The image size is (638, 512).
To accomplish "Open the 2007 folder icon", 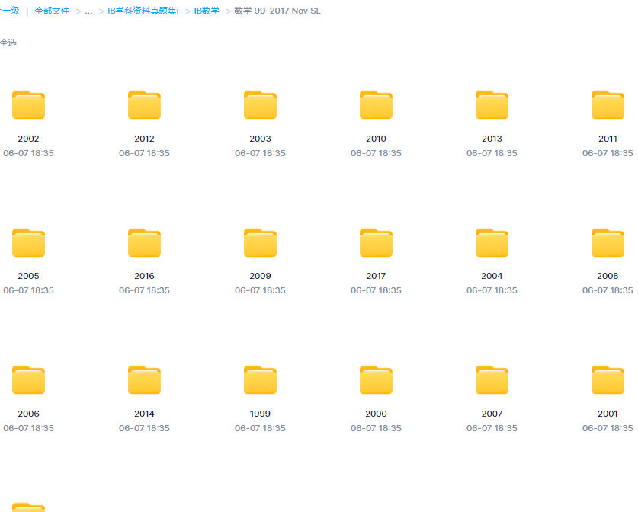I will (492, 380).
